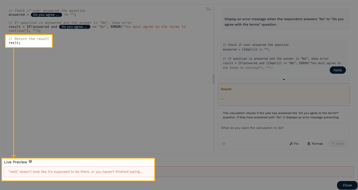Click the insert field icon atop the editor
358x190 pixels.
point(208,9)
